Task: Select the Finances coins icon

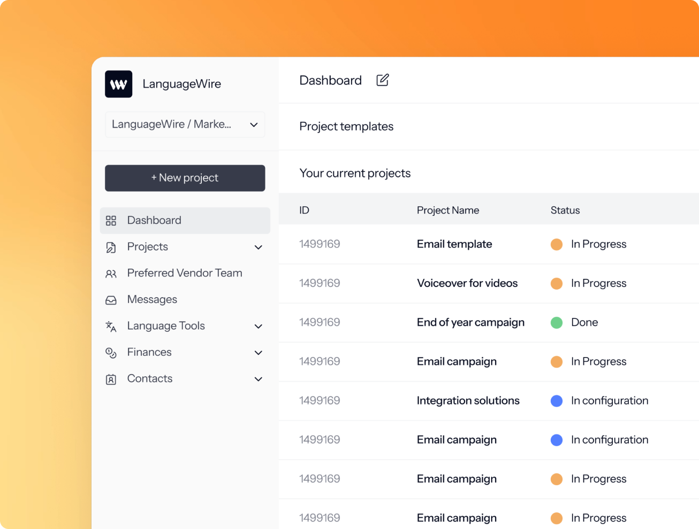Action: click(111, 352)
